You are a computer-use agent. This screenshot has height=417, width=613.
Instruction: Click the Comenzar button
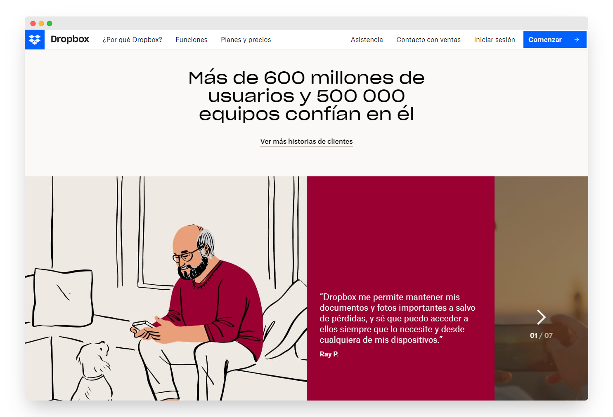pos(555,40)
